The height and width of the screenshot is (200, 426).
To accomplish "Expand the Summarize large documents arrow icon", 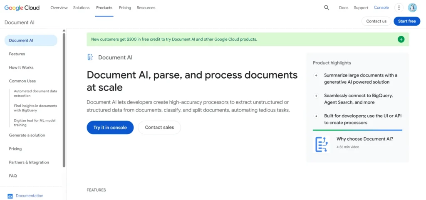I will tap(316, 75).
